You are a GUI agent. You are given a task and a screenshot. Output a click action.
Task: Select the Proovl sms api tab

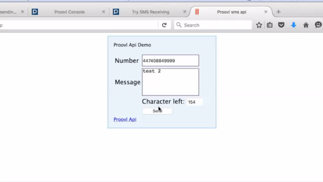point(231,12)
